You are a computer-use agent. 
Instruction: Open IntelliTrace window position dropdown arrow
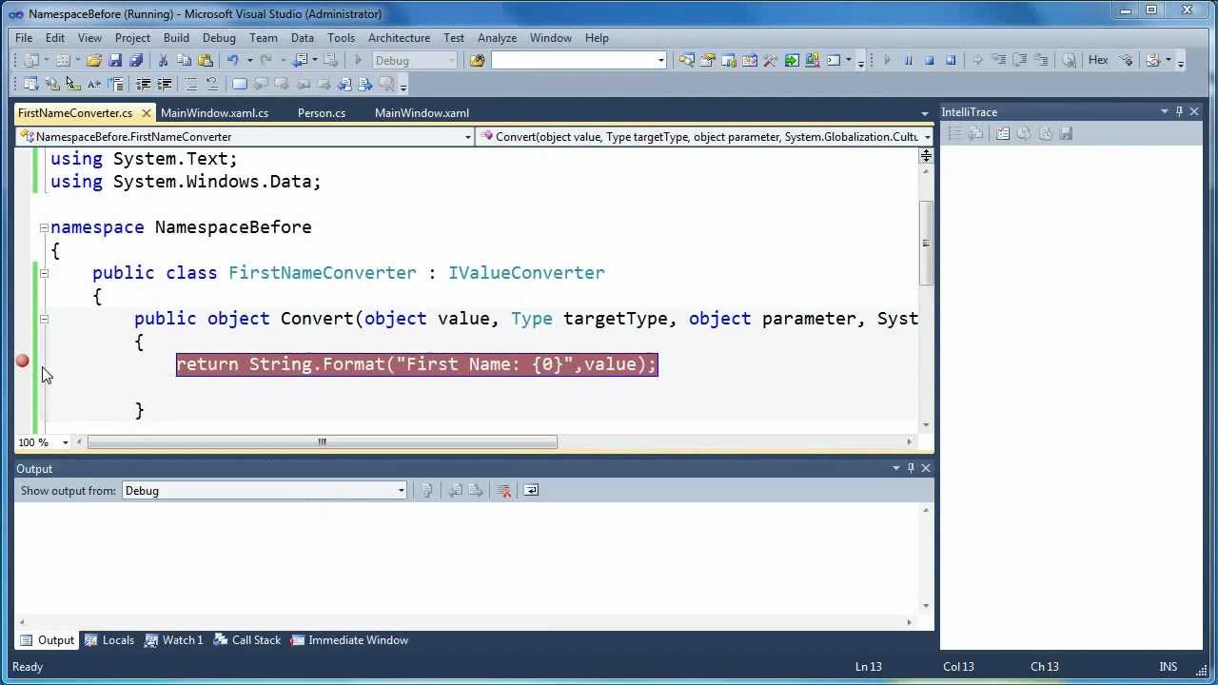[1164, 111]
